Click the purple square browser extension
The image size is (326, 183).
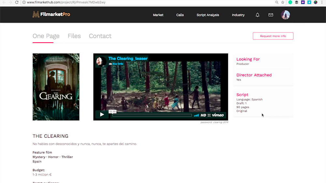(x=303, y=2)
